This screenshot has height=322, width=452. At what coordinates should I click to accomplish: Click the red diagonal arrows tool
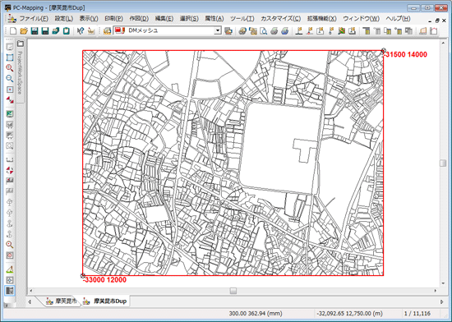pos(10,100)
